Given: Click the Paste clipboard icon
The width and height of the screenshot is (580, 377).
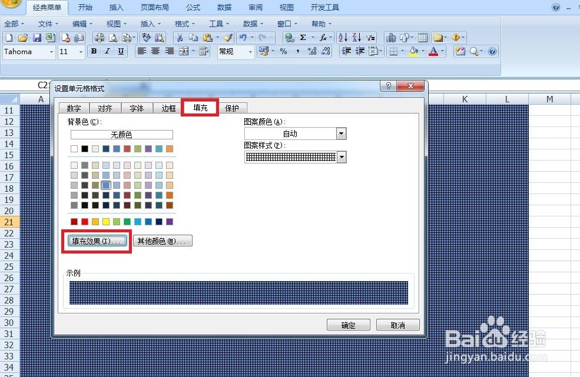Looking at the screenshot, I should pos(208,37).
